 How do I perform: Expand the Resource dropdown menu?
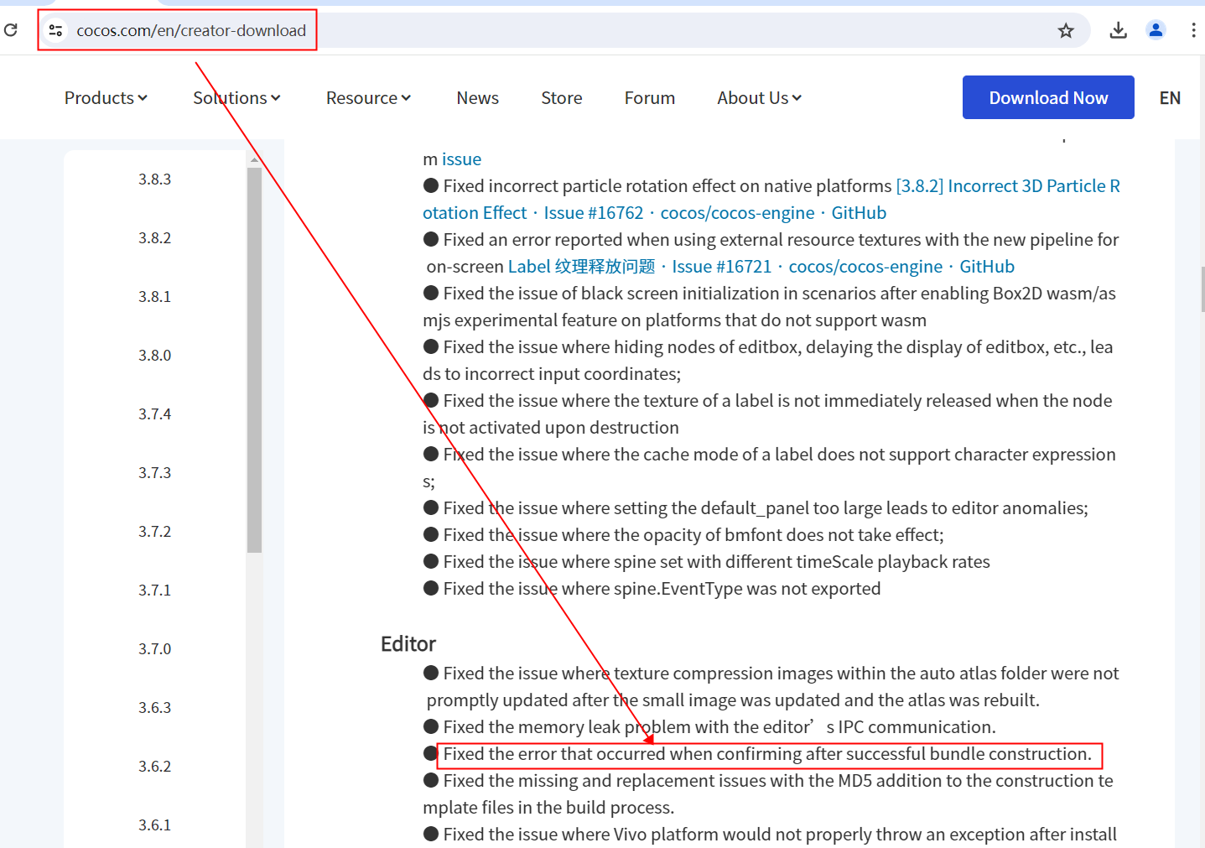[368, 98]
